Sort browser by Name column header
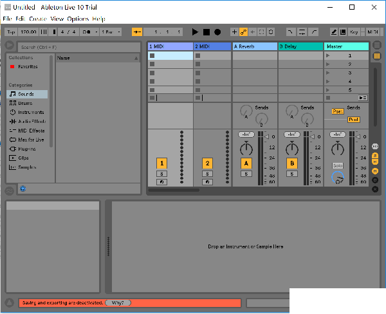This screenshot has width=386, height=314. pyautogui.click(x=98, y=58)
